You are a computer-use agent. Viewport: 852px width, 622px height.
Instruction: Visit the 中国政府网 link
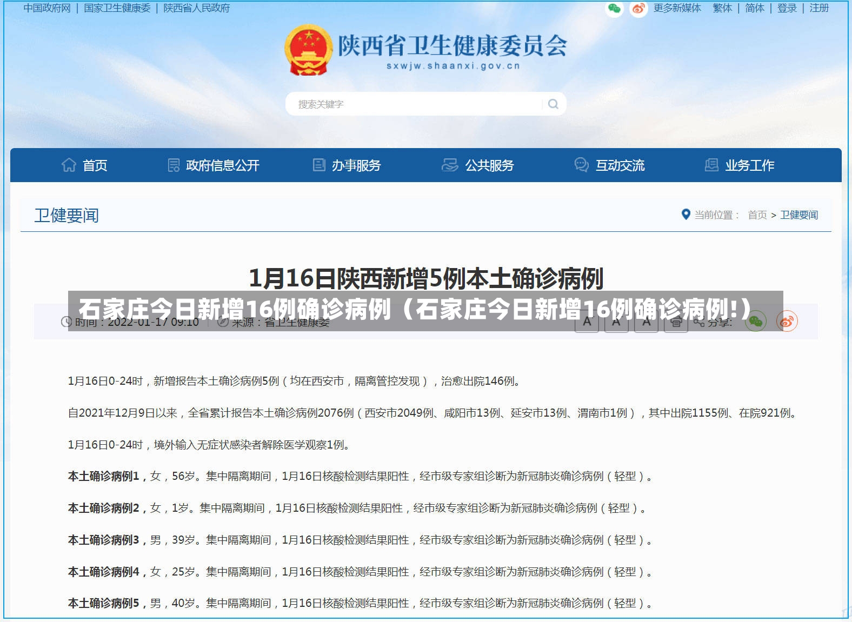47,8
